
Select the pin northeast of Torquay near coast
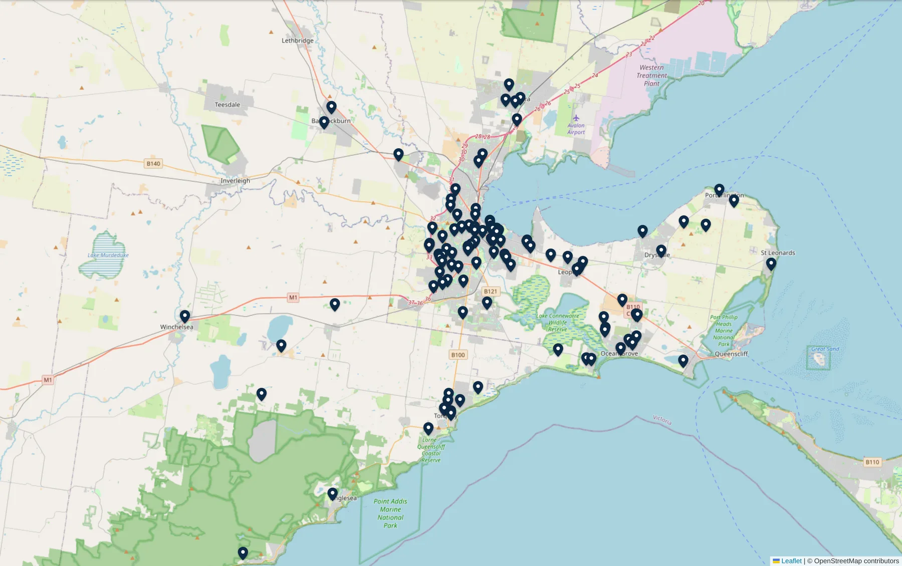(478, 388)
